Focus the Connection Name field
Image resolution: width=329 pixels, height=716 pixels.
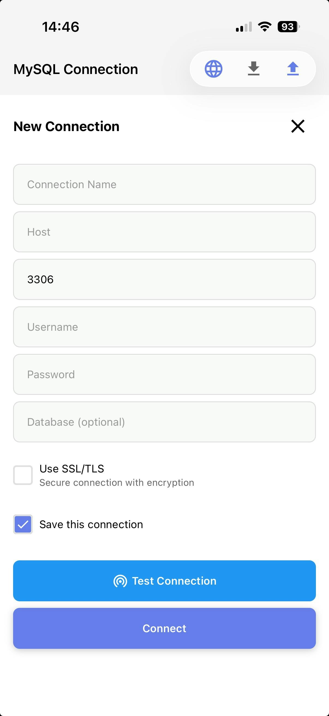pyautogui.click(x=164, y=184)
